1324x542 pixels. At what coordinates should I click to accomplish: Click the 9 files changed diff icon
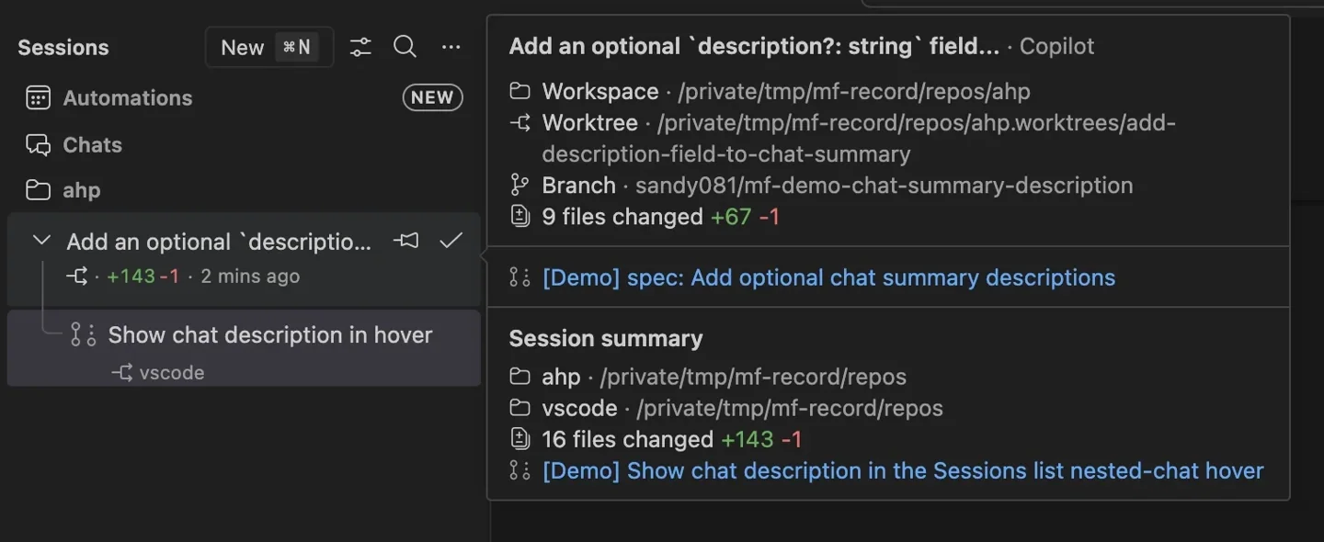pos(519,216)
